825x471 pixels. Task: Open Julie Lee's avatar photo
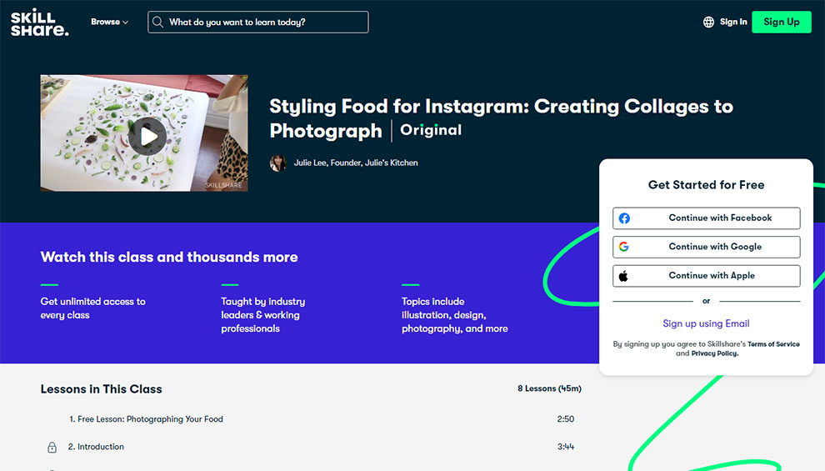[277, 163]
